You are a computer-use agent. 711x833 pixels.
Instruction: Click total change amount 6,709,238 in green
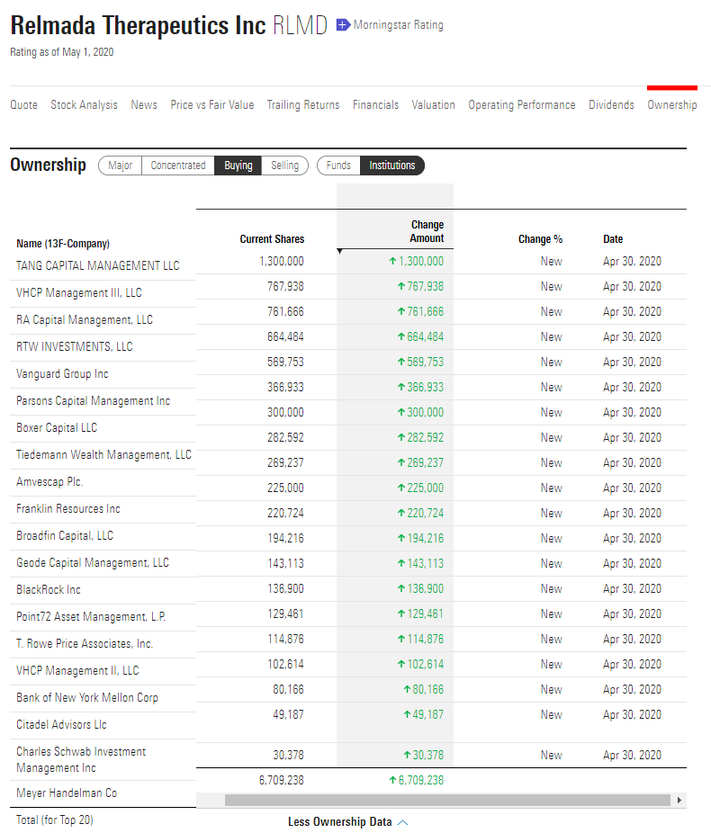click(421, 781)
